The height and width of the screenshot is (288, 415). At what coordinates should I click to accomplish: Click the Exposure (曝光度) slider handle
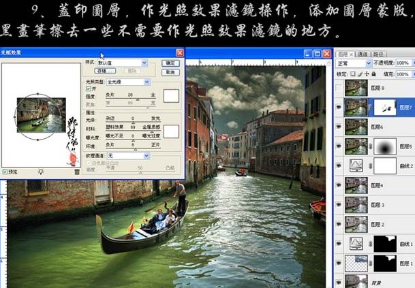133,140
